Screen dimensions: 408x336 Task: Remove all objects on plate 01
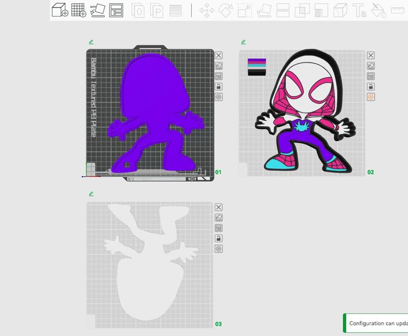click(219, 55)
